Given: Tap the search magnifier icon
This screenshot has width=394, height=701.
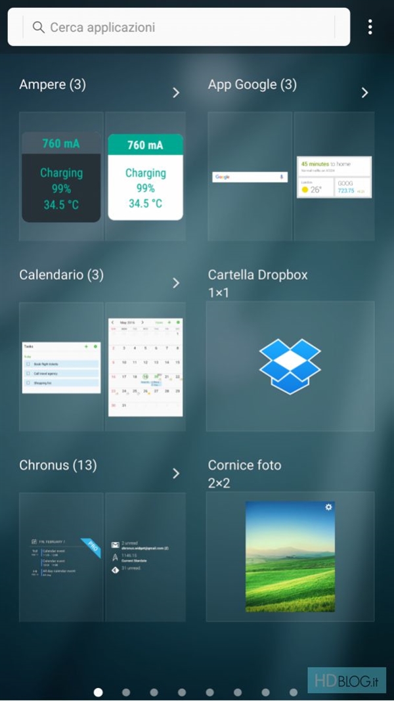Looking at the screenshot, I should click(x=39, y=27).
